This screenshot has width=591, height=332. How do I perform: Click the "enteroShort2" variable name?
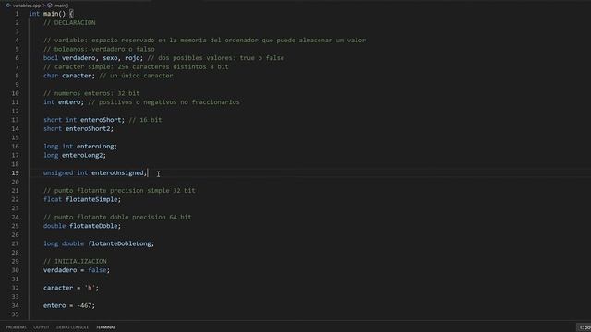[x=88, y=129]
